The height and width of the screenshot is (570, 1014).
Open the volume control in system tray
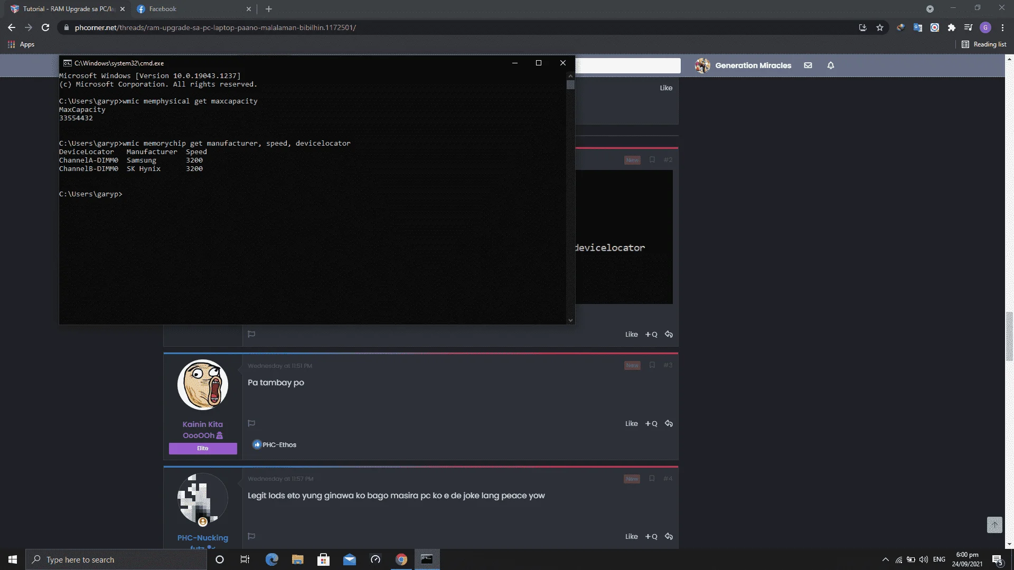tap(924, 559)
